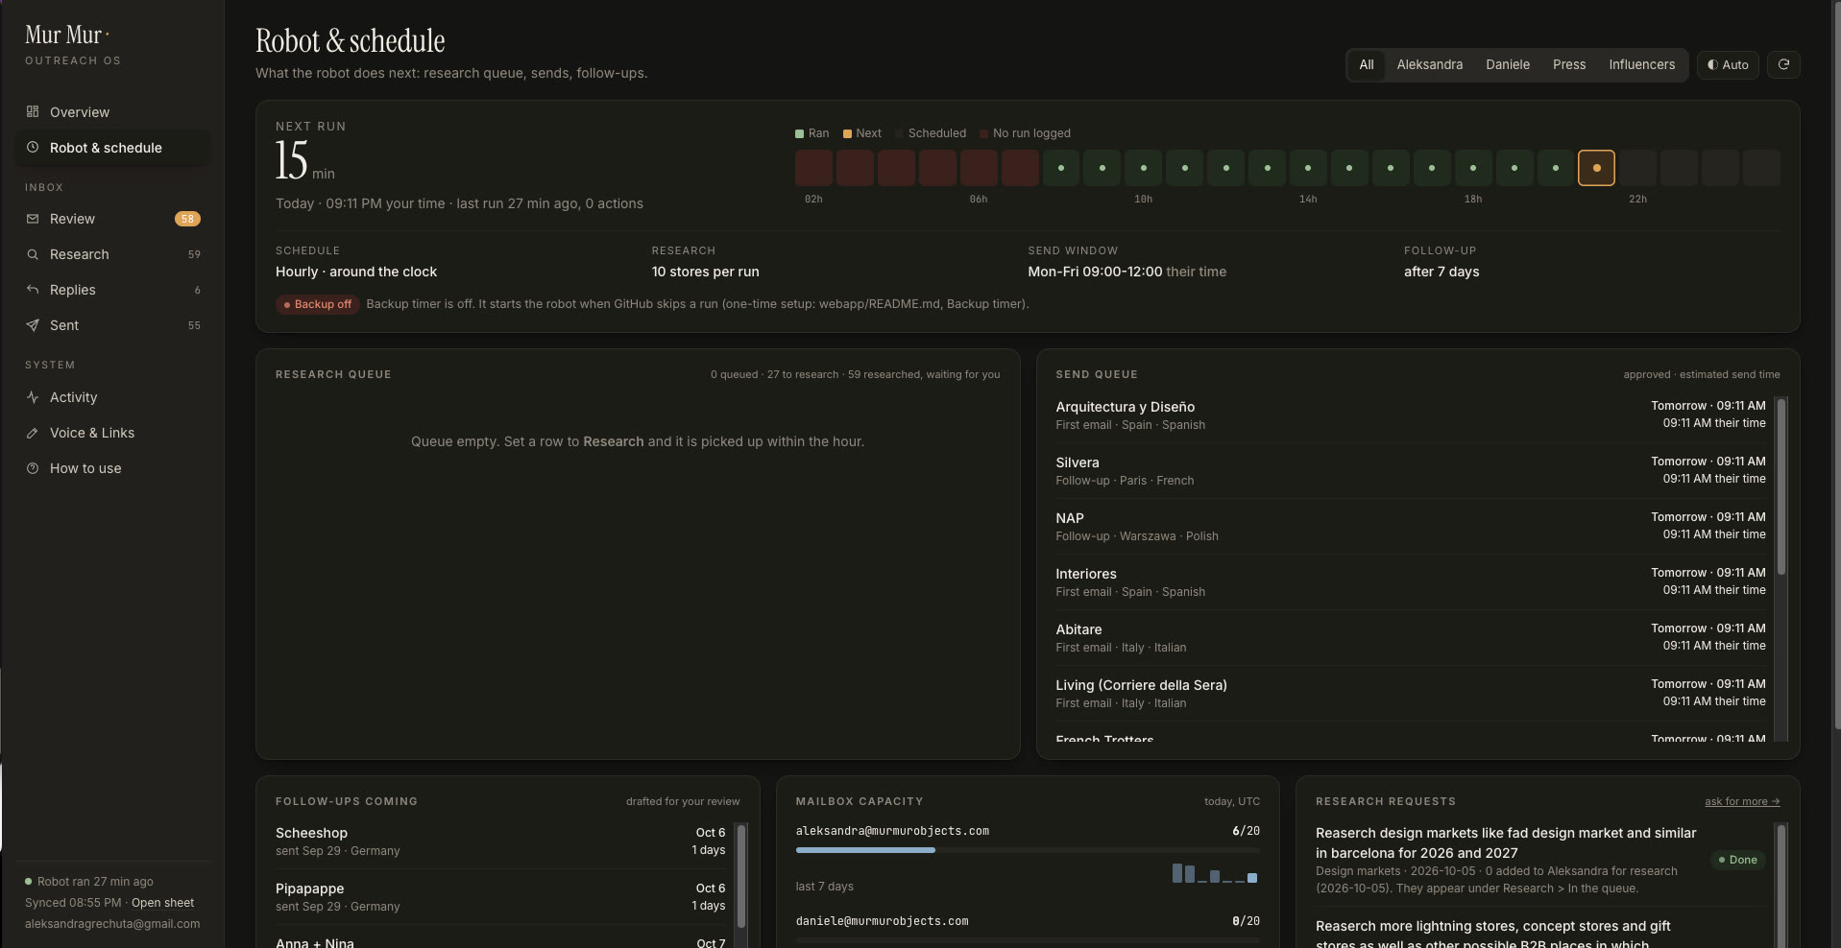The image size is (1841, 948).
Task: Select Silvera row in send queue
Action: click(1411, 471)
